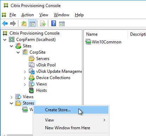Toggle the Show/Hide Action Pane icon
Screen dimensions: 146x136
click(x=62, y=24)
